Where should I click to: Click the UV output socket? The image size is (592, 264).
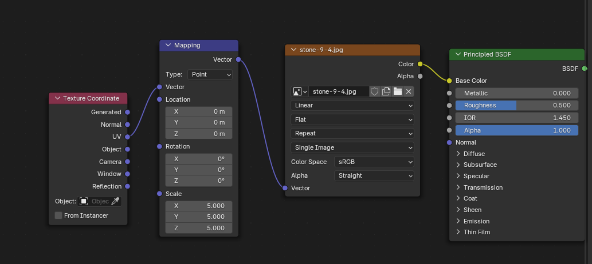(x=127, y=137)
